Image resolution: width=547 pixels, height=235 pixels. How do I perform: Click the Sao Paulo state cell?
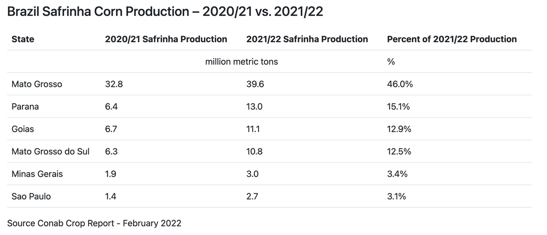coord(31,196)
